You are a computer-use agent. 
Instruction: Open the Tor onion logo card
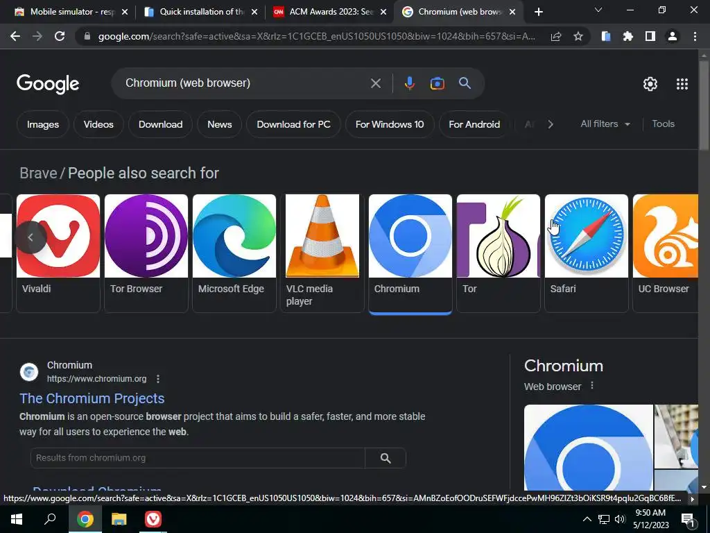[x=498, y=253]
